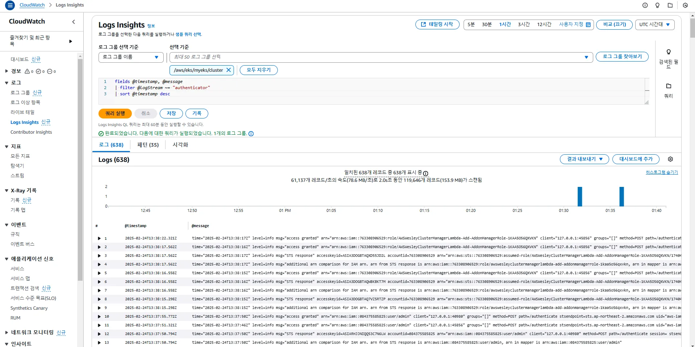Viewport: 695px width, 347px height.
Task: Open RUM in the sidebar
Action: tap(16, 318)
